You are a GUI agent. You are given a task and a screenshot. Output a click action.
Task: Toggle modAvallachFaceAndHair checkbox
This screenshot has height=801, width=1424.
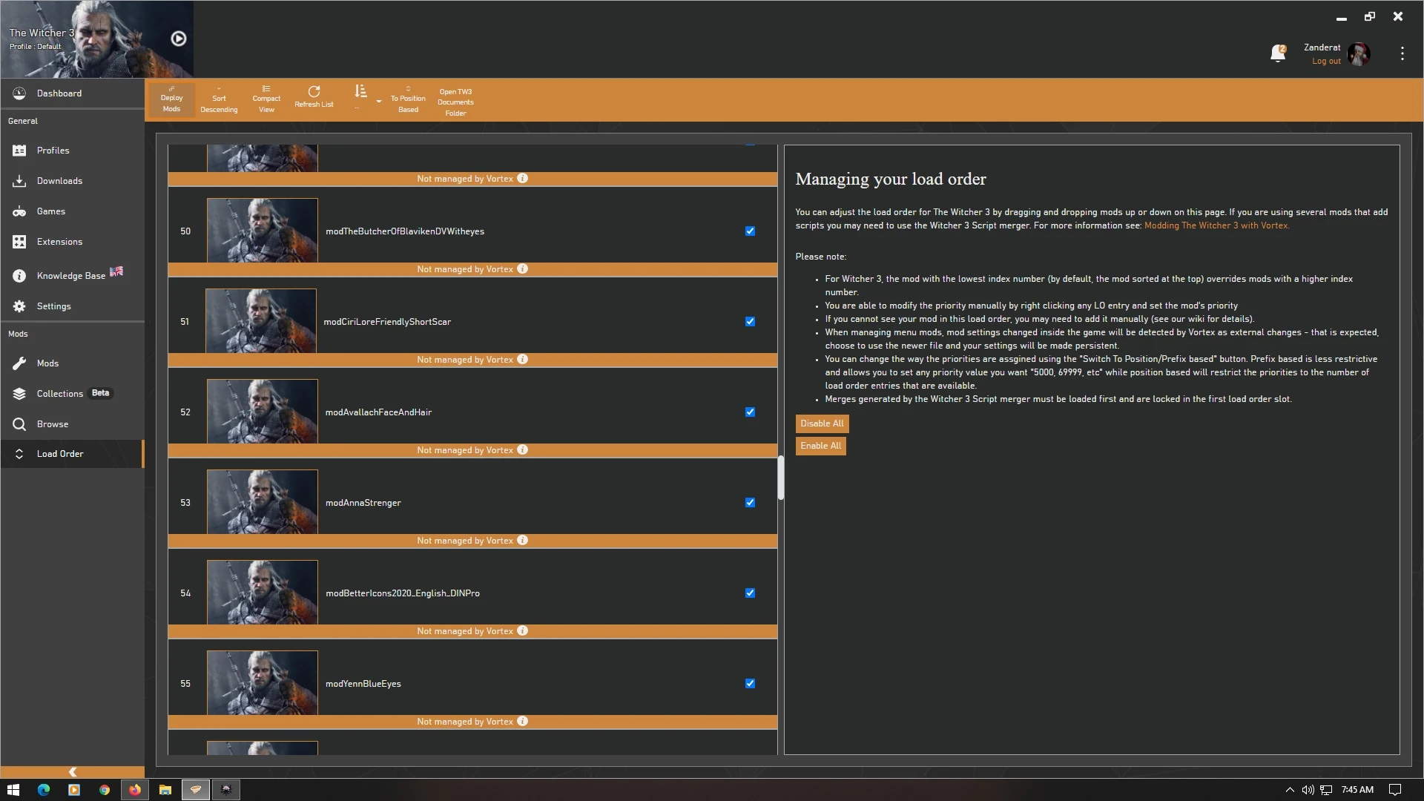pyautogui.click(x=750, y=412)
